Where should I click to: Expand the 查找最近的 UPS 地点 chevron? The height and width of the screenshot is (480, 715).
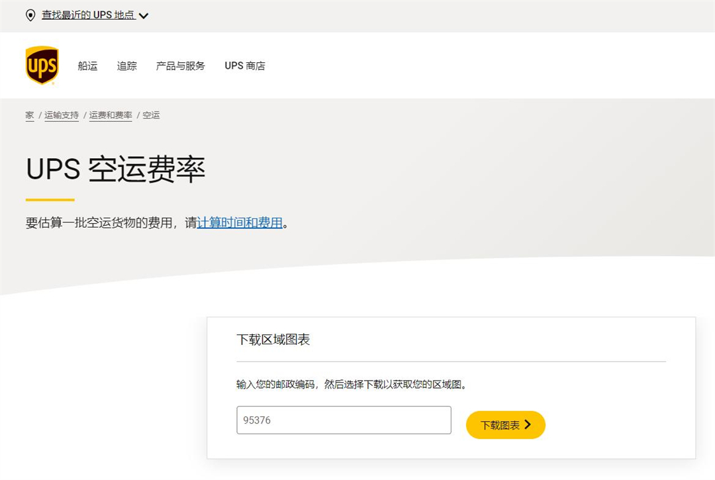pyautogui.click(x=144, y=16)
